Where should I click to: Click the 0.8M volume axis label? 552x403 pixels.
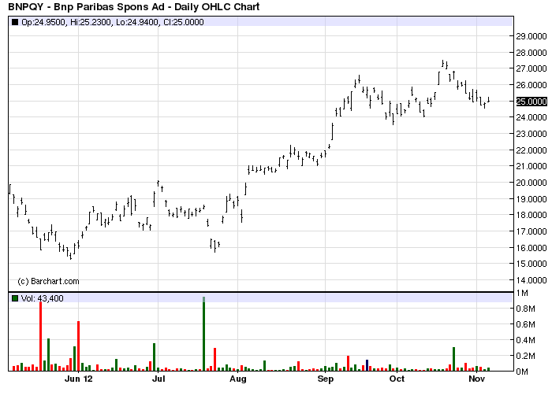point(525,309)
